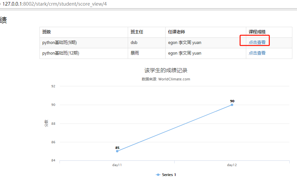Click the 90 data label

point(232,101)
